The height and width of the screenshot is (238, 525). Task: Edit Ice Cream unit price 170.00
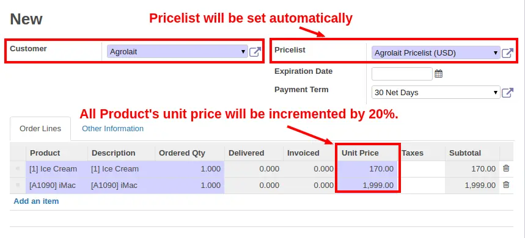click(368, 169)
